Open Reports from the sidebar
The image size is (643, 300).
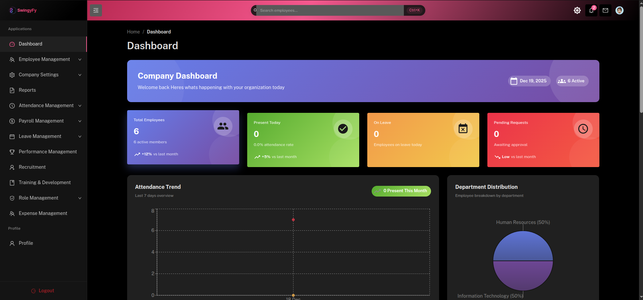[x=27, y=90]
